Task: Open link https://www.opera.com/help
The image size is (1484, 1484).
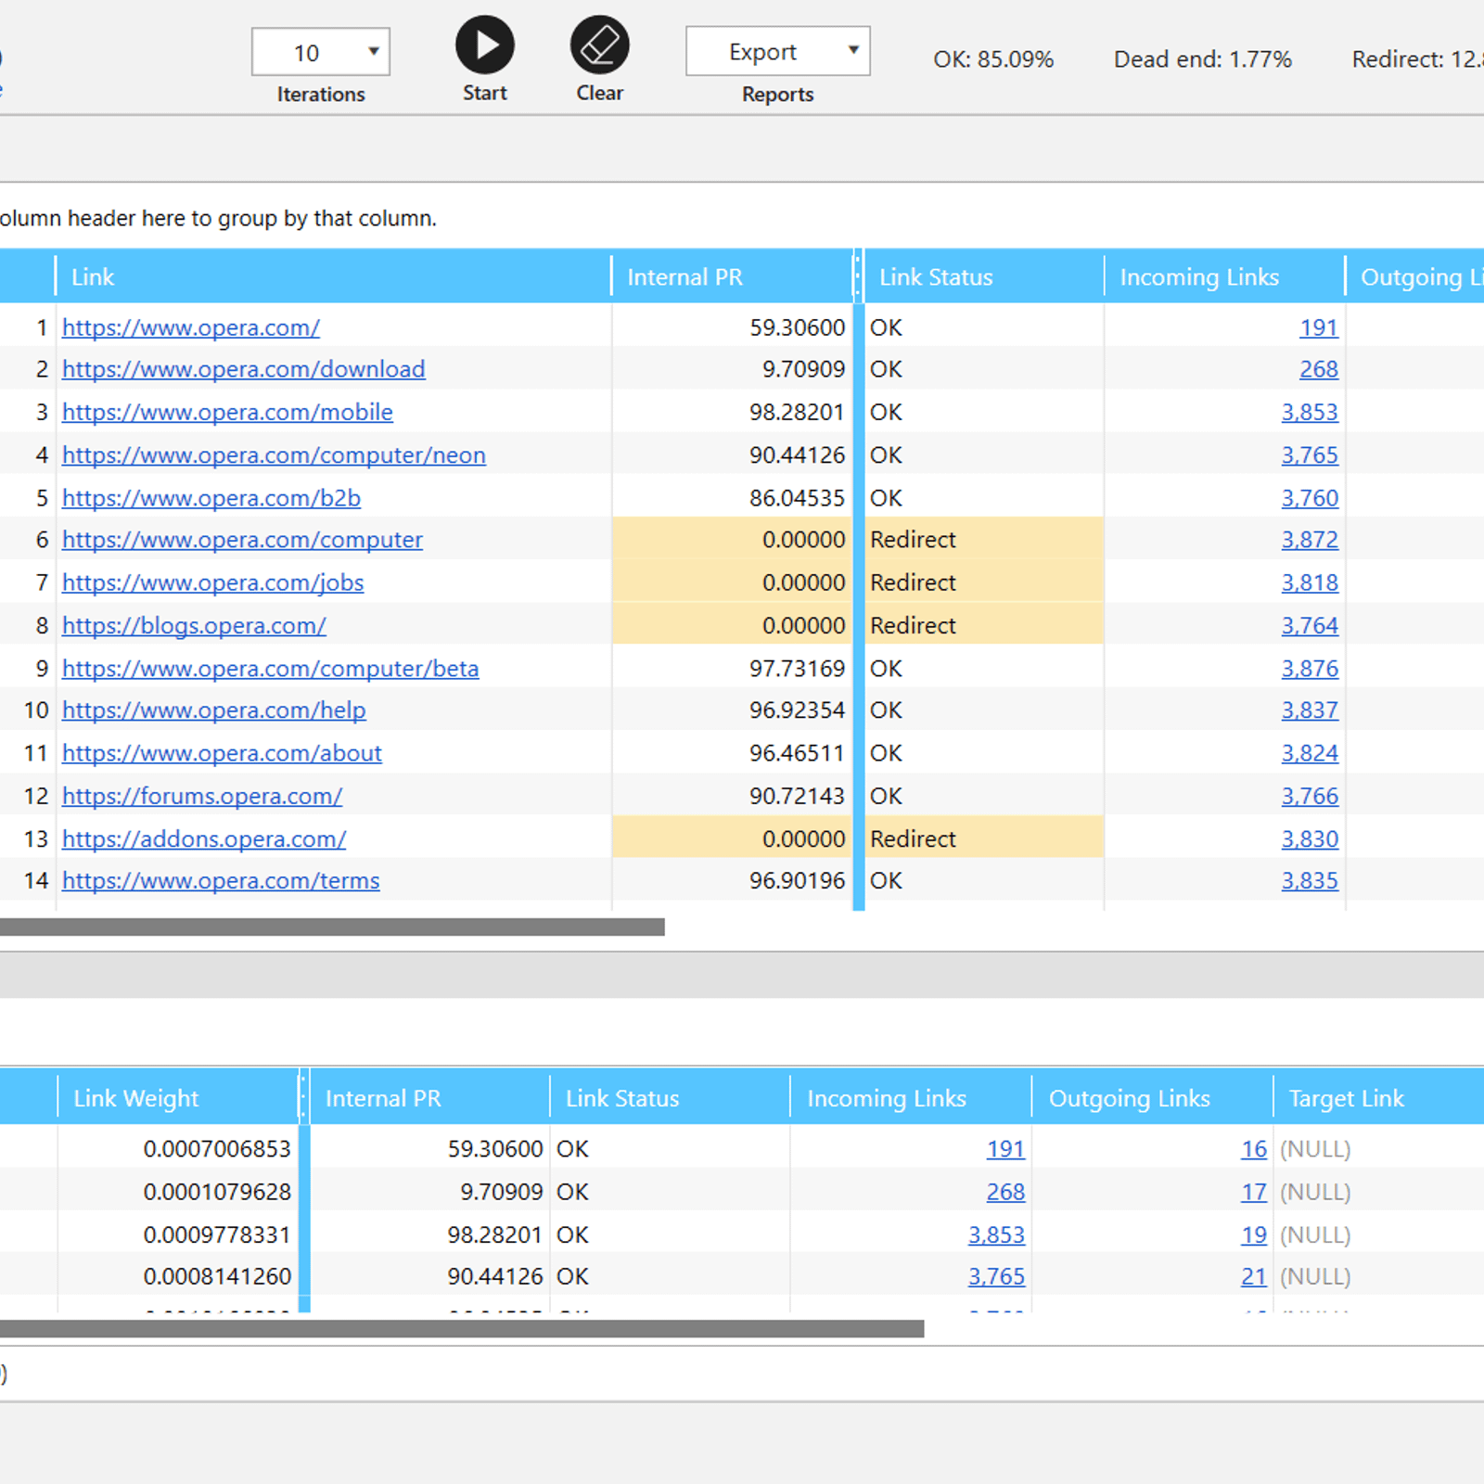Action: (214, 710)
